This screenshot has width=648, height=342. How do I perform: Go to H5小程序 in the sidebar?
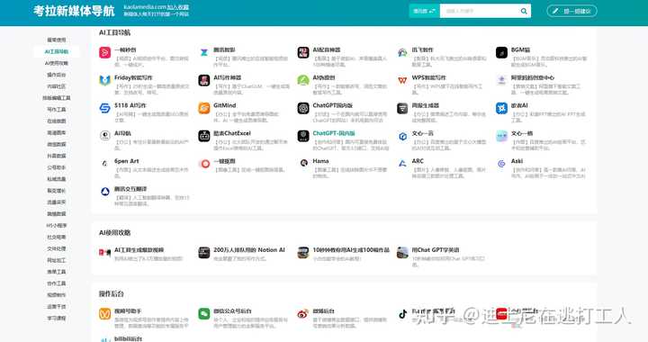click(57, 226)
